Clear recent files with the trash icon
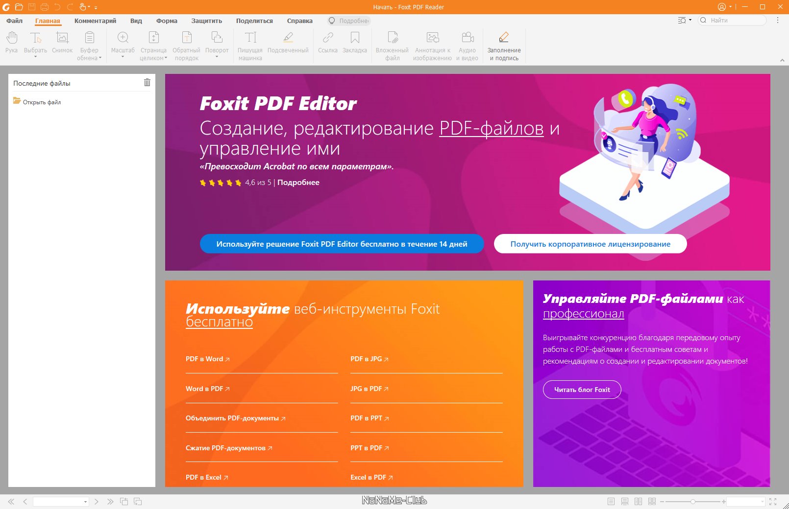Viewport: 789px width, 509px height. (x=147, y=83)
